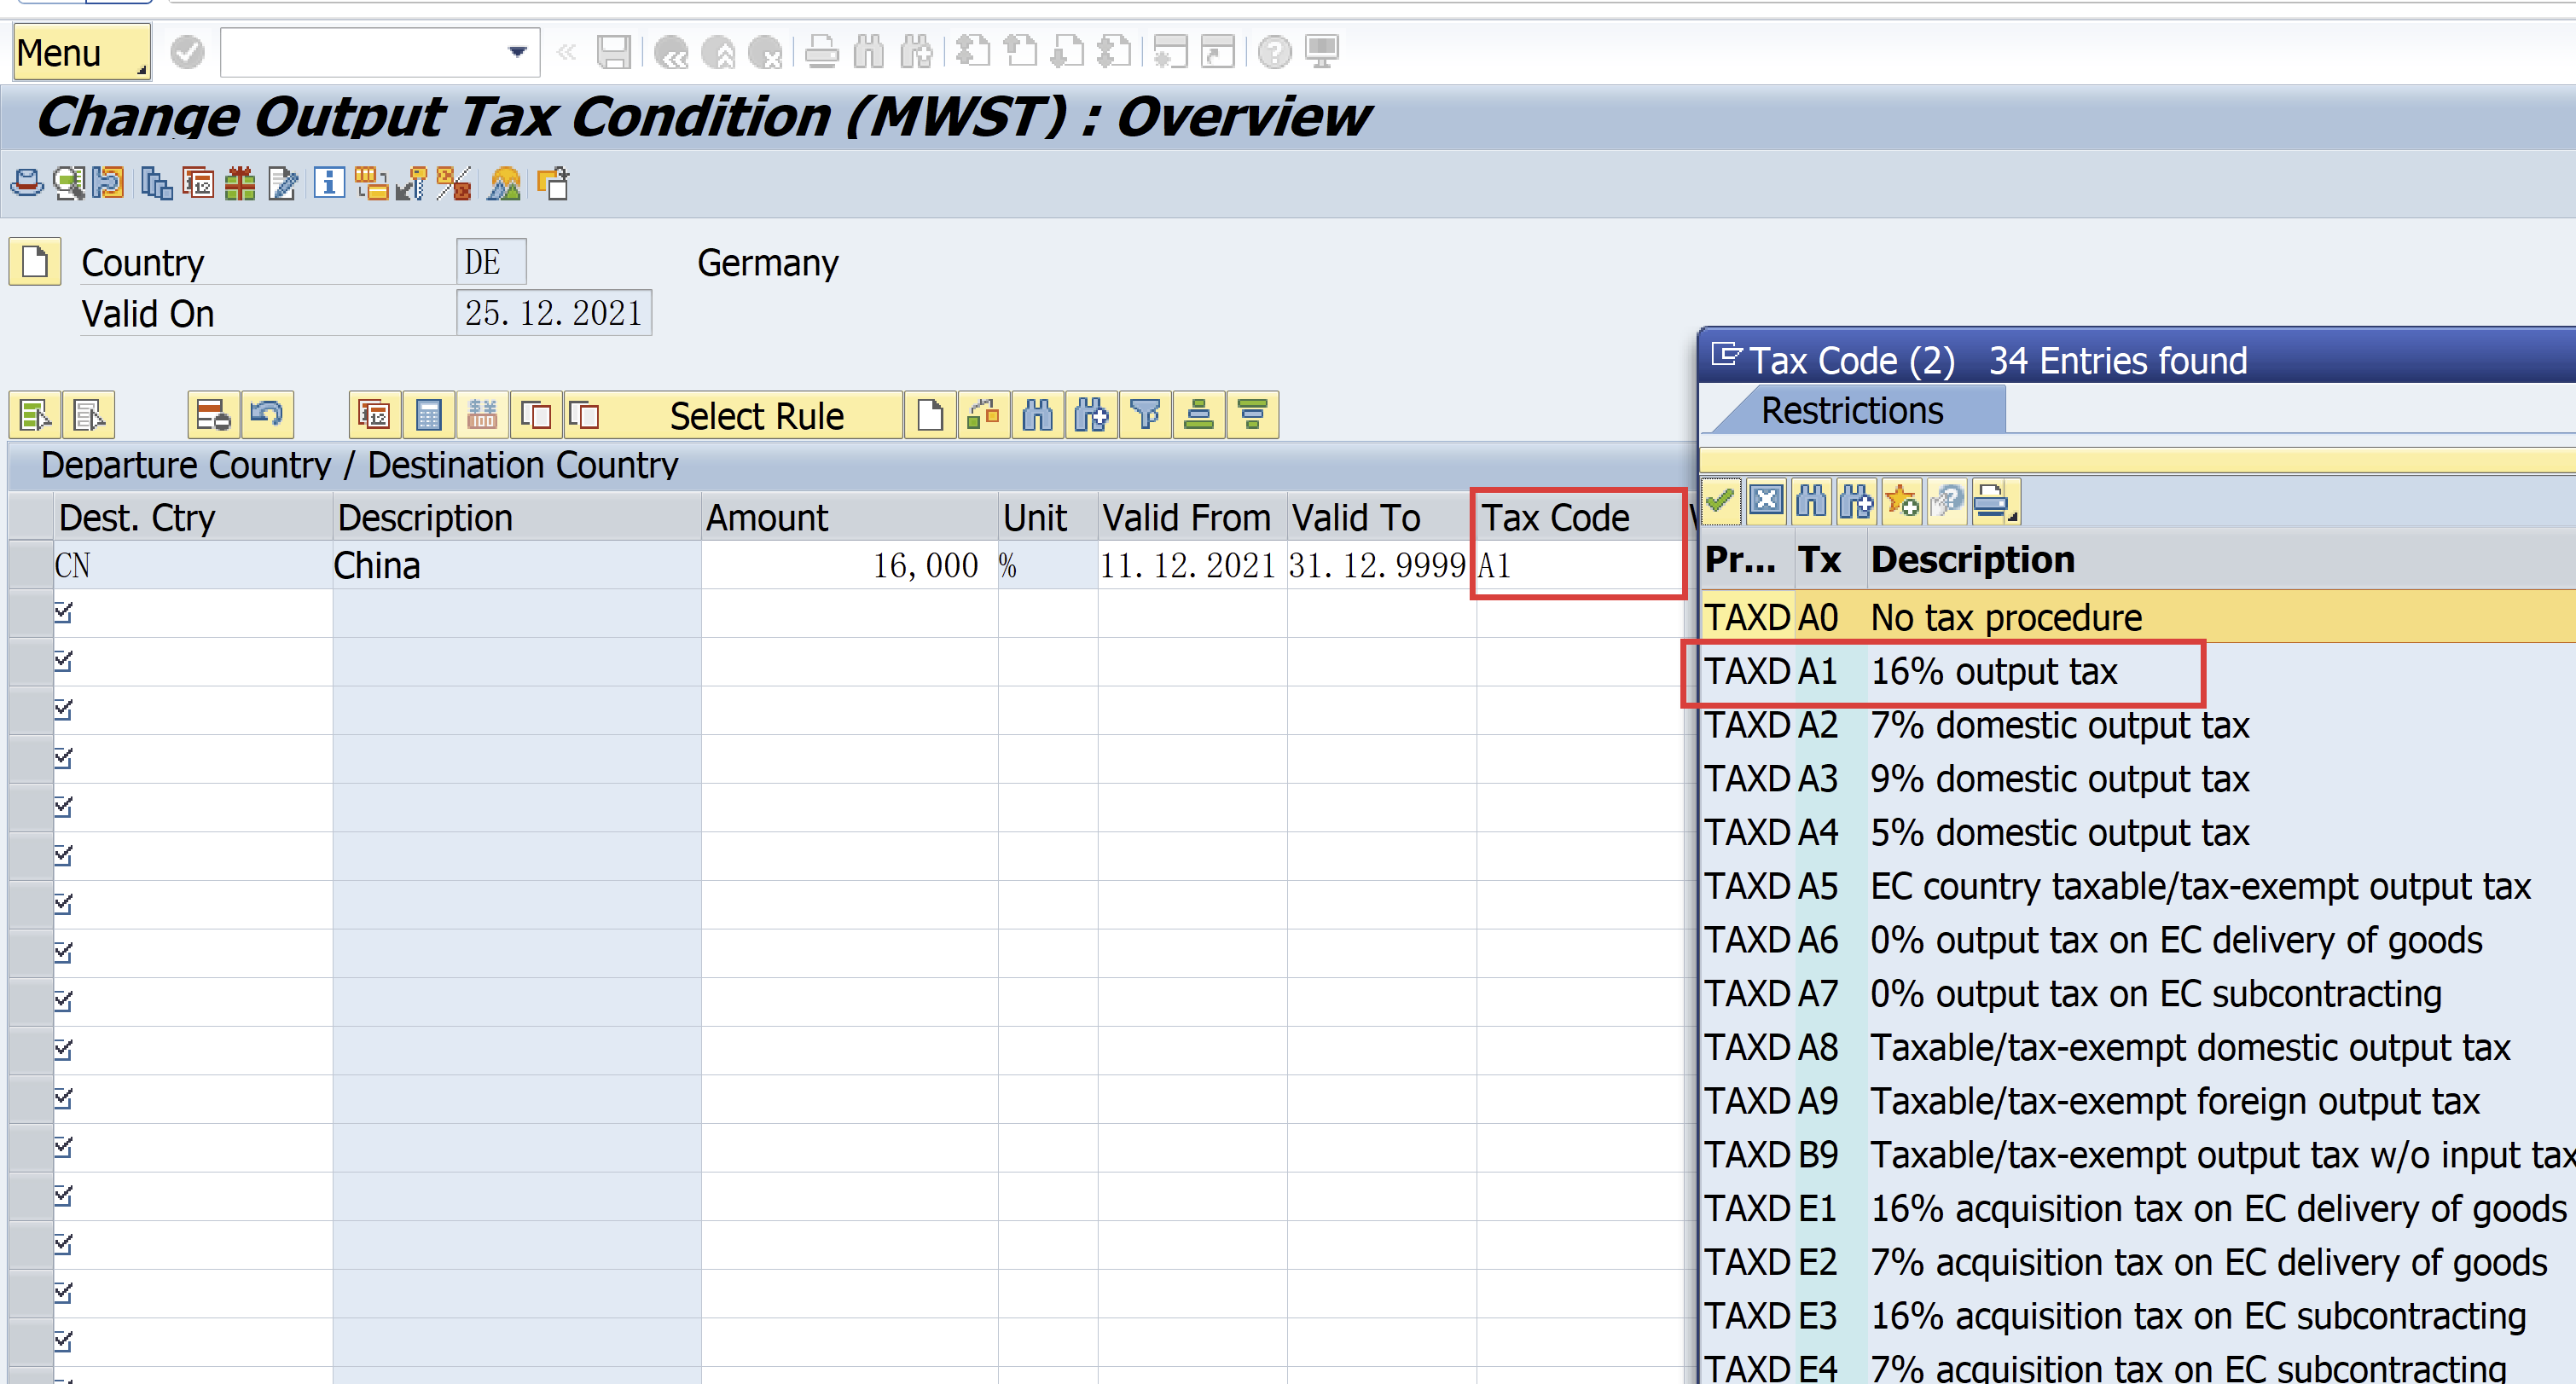Click the Valid From column header
Screen dimensions: 2576x1384
[x=1192, y=517]
